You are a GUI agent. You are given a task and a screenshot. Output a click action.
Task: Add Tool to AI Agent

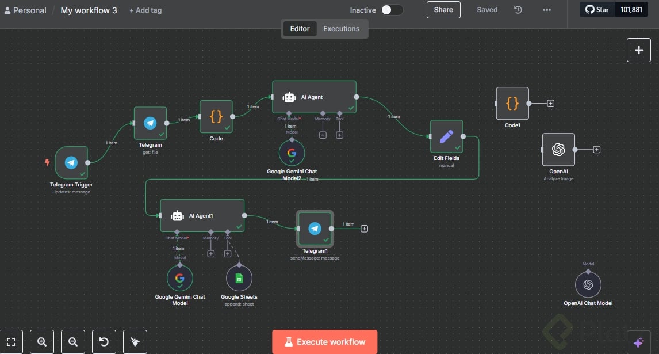340,135
